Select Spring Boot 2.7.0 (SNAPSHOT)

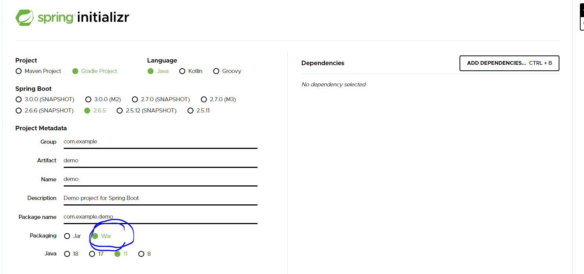point(135,99)
